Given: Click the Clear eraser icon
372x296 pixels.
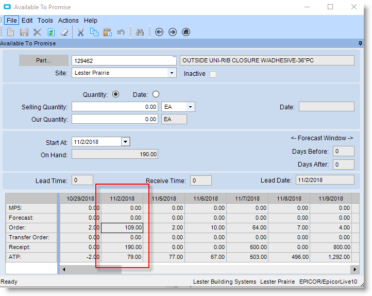Looking at the screenshot, I should pyautogui.click(x=64, y=32).
